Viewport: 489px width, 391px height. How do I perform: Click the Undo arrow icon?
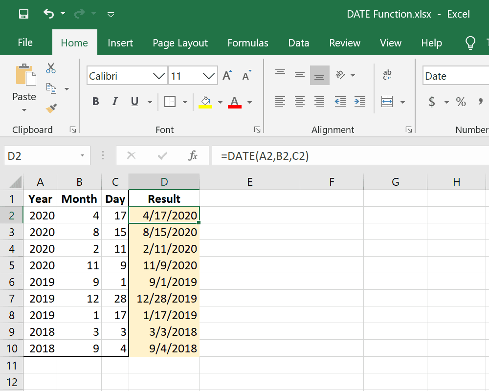pyautogui.click(x=48, y=14)
